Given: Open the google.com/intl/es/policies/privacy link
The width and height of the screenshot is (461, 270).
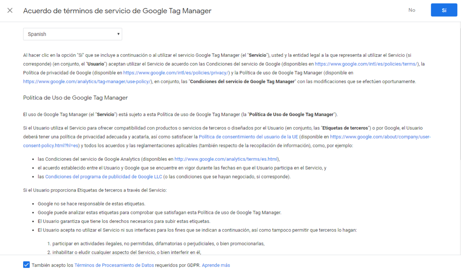Looking at the screenshot, I should [176, 73].
